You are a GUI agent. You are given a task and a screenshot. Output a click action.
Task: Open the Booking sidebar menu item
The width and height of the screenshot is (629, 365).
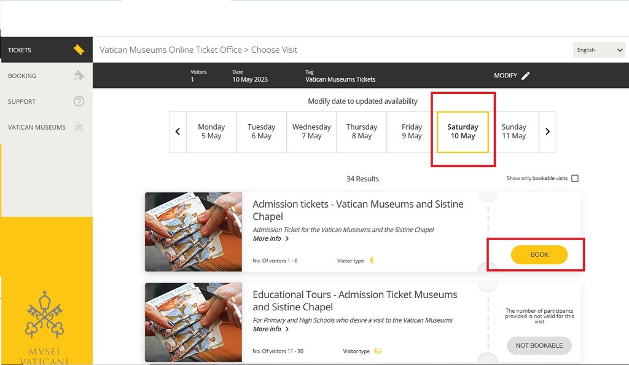[47, 76]
